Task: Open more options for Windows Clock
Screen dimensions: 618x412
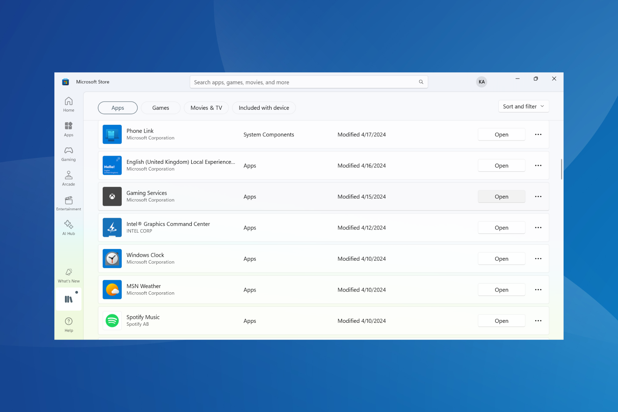Action: coord(538,259)
